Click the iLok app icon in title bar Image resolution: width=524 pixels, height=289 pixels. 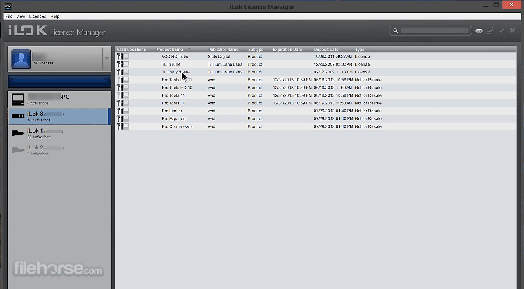tap(8, 6)
